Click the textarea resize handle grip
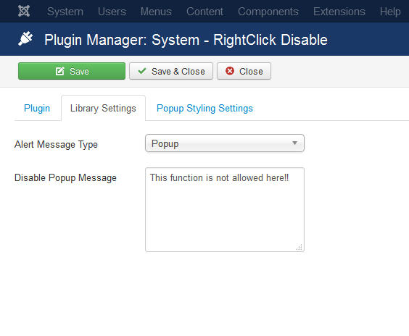409x336 pixels. (299, 247)
